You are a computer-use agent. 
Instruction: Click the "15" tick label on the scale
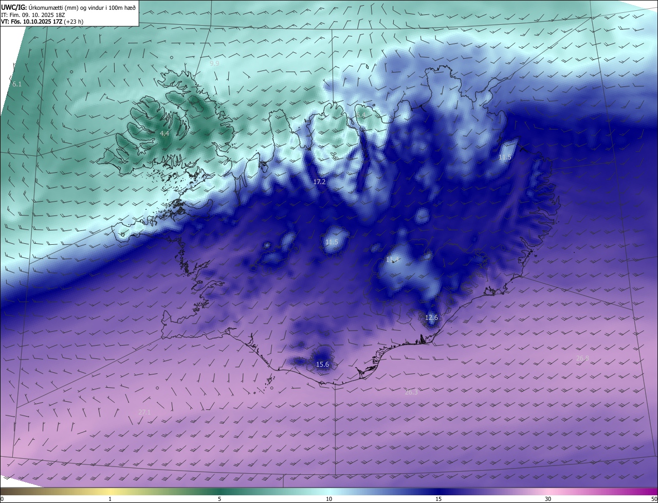pyautogui.click(x=438, y=499)
